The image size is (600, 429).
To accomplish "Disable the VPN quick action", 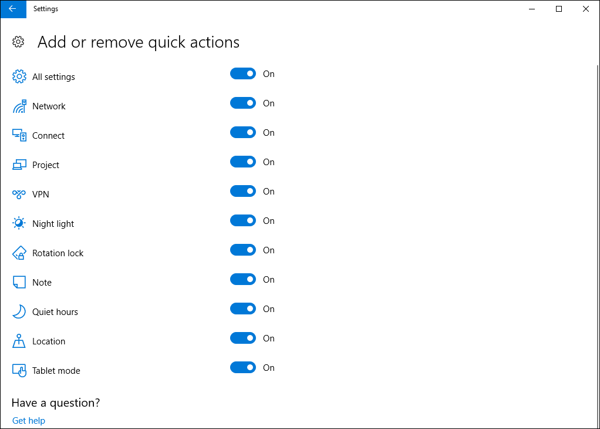I will point(242,191).
